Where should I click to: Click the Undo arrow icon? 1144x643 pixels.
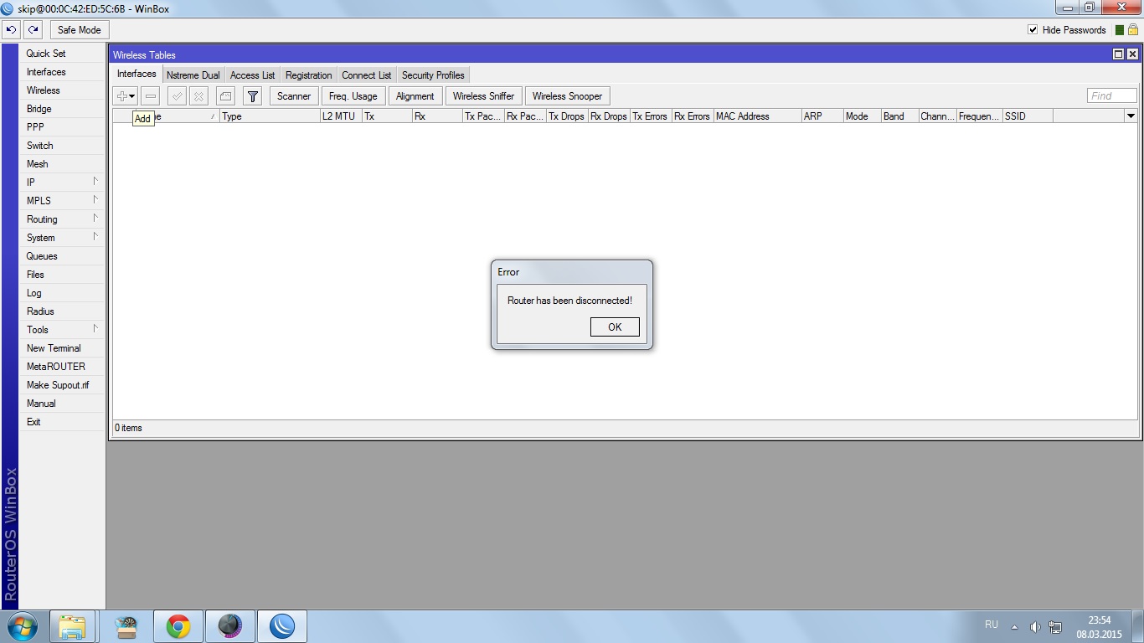point(12,29)
